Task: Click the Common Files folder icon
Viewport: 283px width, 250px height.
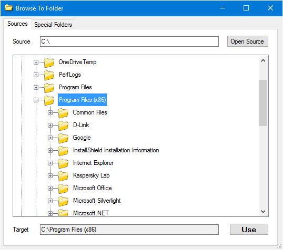Action: pos(63,113)
